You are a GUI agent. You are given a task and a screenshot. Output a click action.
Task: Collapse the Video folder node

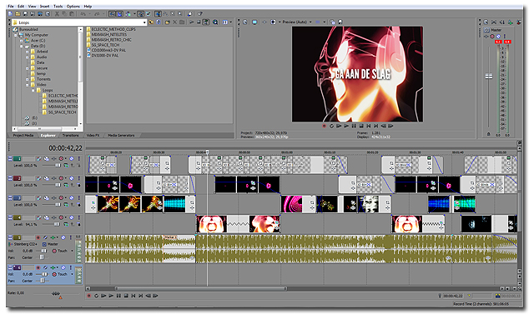(x=28, y=85)
